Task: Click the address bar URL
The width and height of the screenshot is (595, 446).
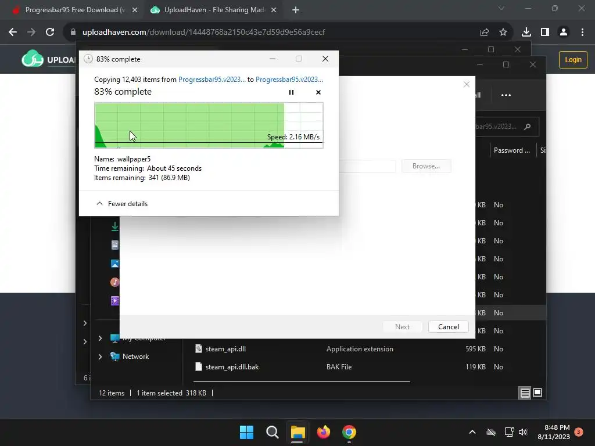Action: (x=203, y=33)
